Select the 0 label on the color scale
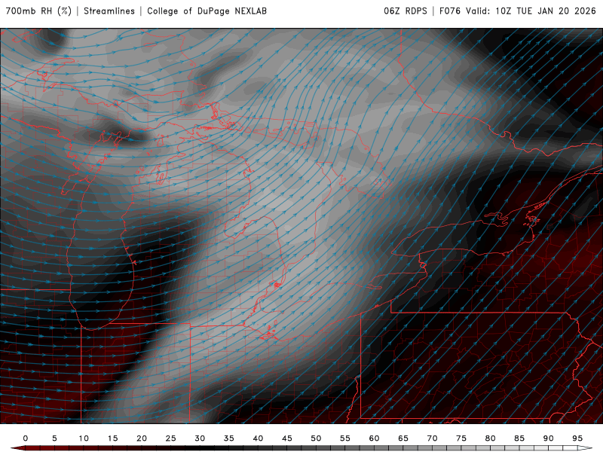This screenshot has width=603, height=452. [26, 438]
